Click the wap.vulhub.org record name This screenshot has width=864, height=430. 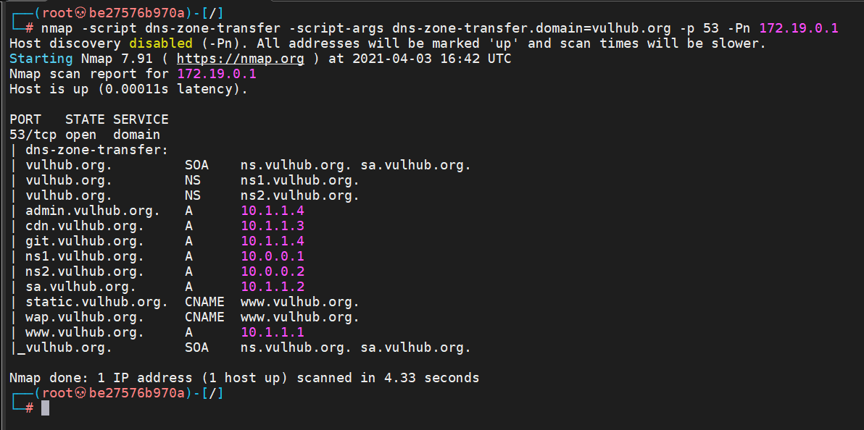(85, 317)
